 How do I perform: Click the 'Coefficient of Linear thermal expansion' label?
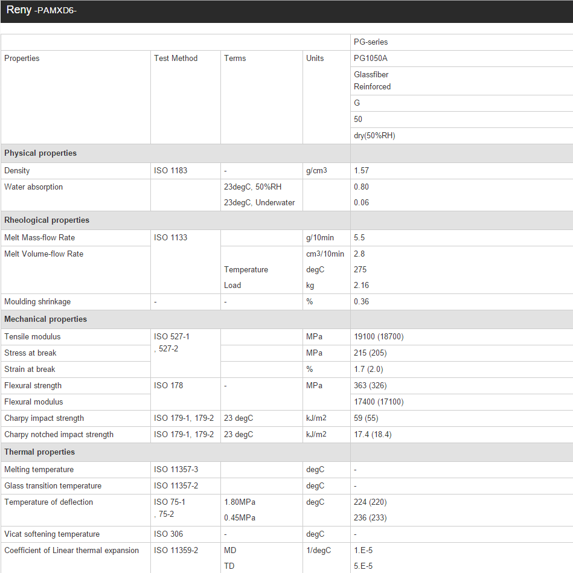71,550
